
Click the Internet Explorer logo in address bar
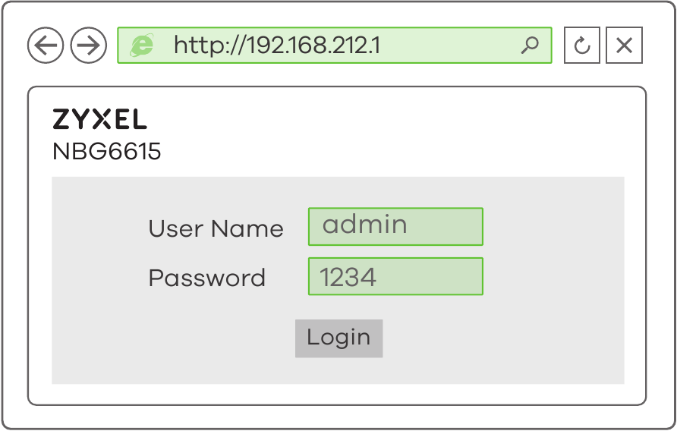(x=142, y=46)
